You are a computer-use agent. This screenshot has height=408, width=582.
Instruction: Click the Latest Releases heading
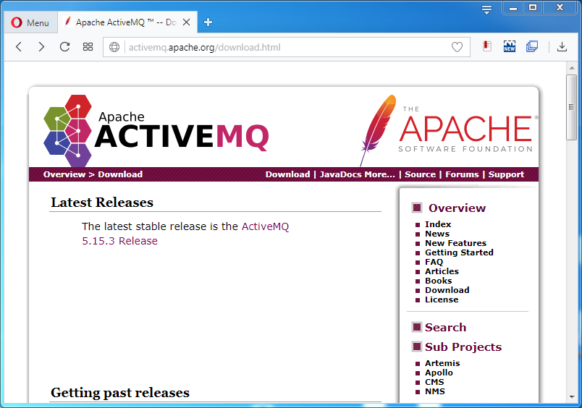(102, 203)
